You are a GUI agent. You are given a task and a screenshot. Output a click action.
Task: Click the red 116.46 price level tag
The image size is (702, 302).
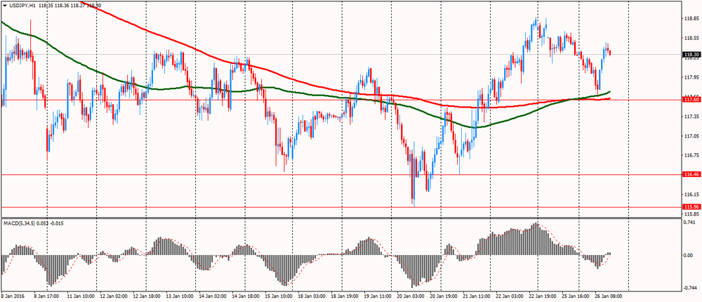(x=691, y=174)
